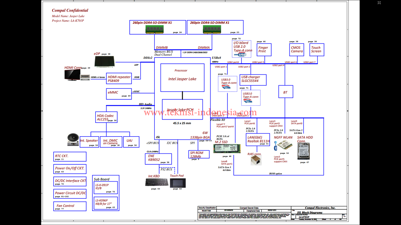Viewport: 401px width, 225px height.
Task: Click the 'BT' block
Action: coord(285,92)
